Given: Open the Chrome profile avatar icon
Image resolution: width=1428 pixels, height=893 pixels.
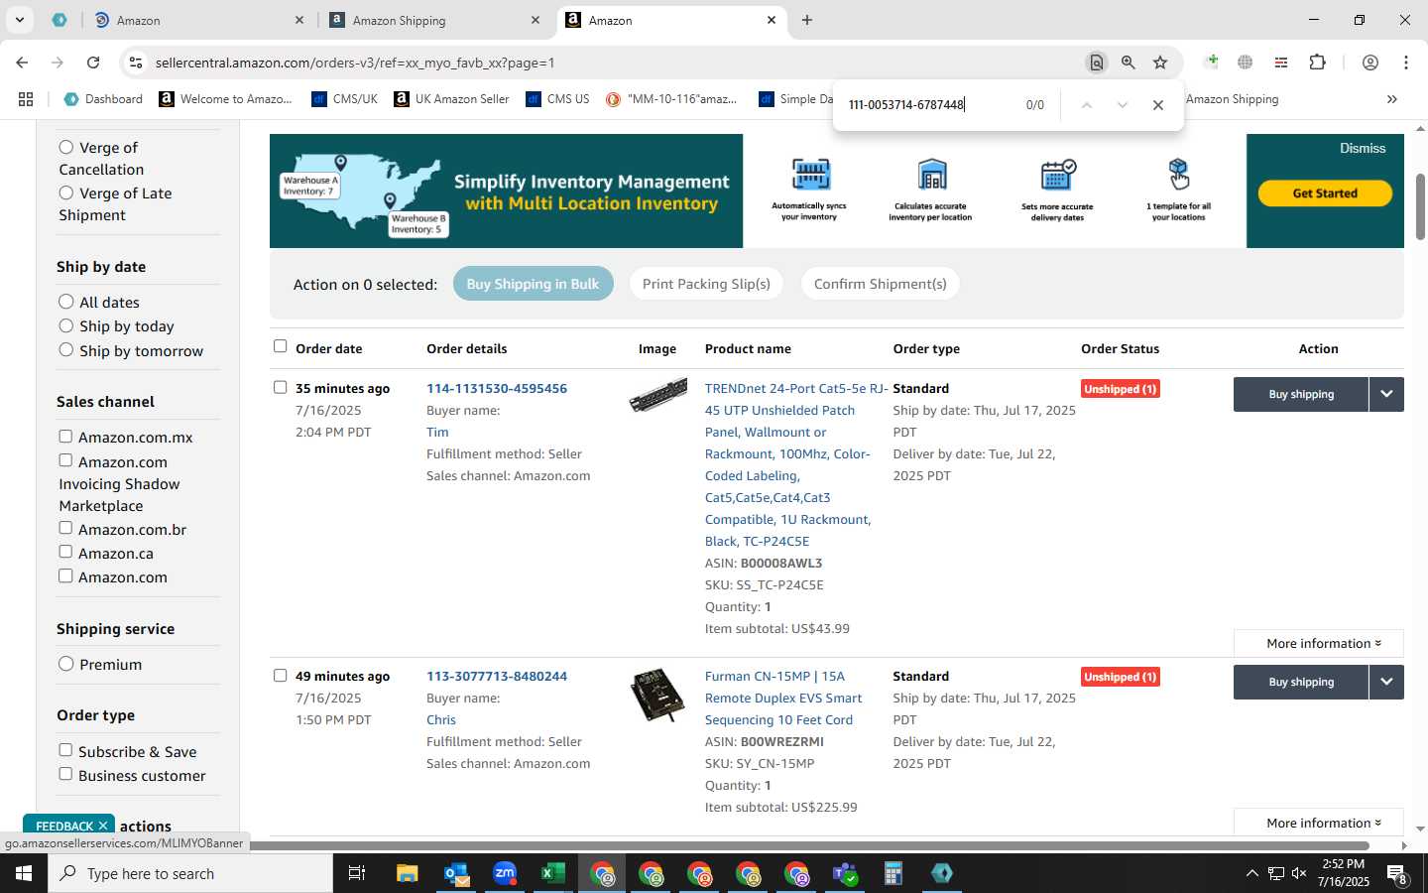Looking at the screenshot, I should click(x=1369, y=63).
